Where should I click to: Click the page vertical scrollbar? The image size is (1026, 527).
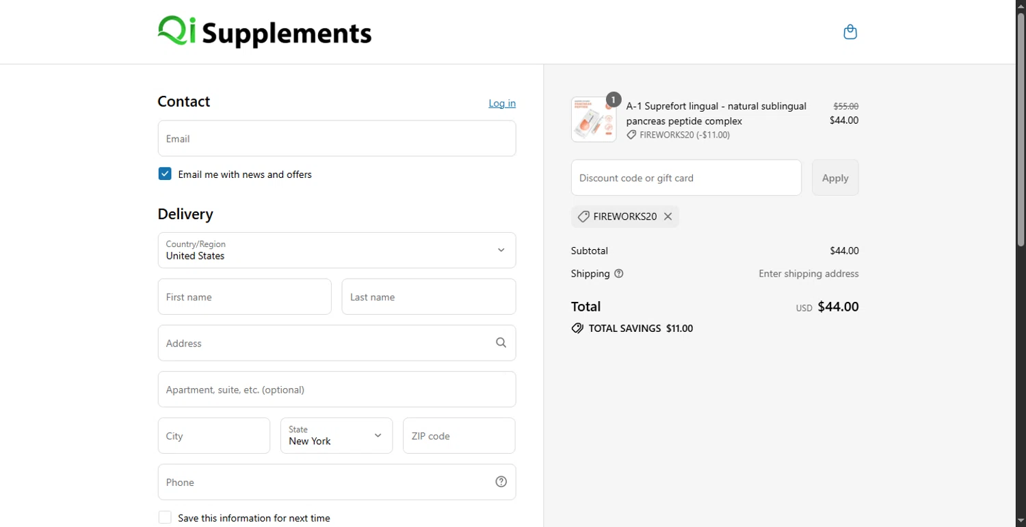click(1021, 130)
